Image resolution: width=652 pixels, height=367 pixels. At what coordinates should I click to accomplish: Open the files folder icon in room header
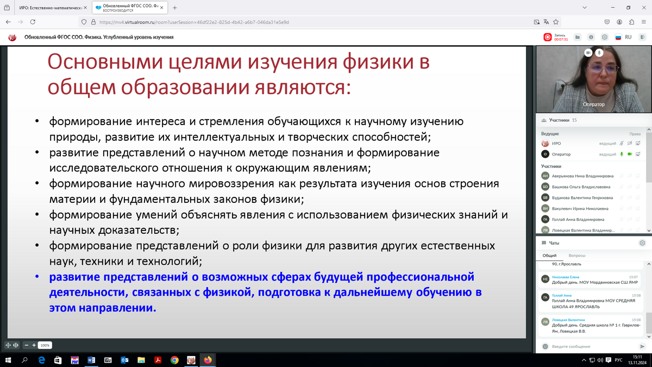pos(578,37)
